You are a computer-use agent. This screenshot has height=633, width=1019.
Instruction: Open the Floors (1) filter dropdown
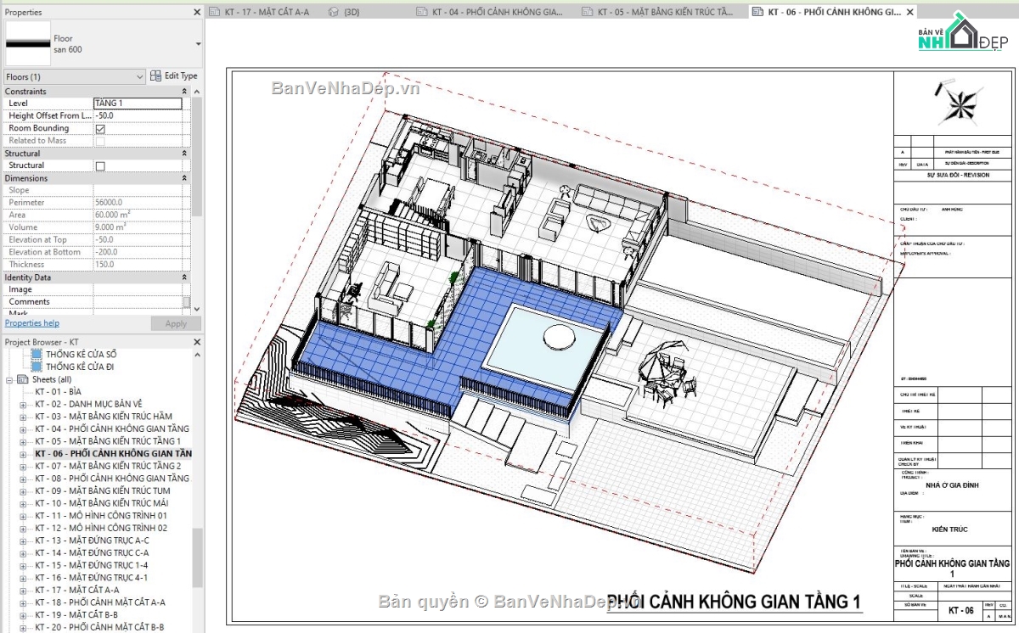(x=75, y=76)
